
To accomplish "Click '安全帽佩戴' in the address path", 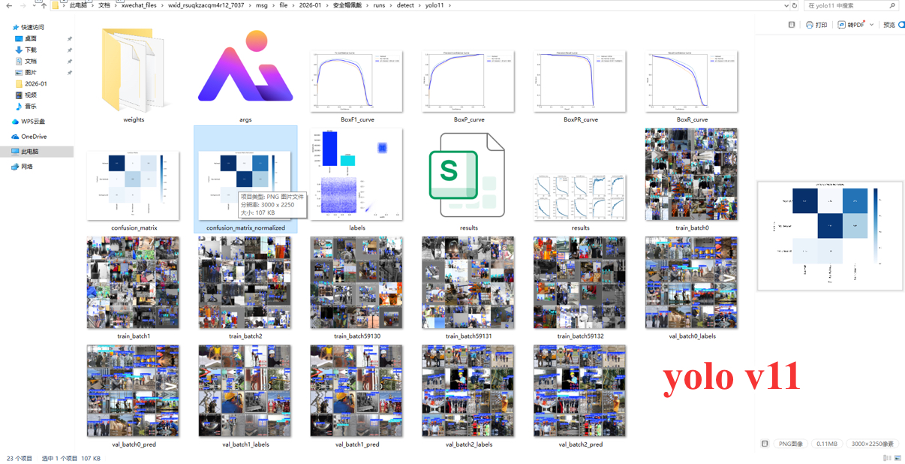I will click(347, 5).
